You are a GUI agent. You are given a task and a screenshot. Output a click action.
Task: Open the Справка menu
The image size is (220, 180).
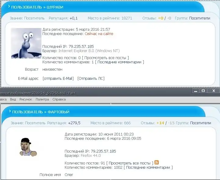[x=59, y=99]
